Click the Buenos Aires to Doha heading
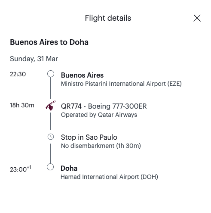The height and width of the screenshot is (213, 211). pyautogui.click(x=49, y=42)
